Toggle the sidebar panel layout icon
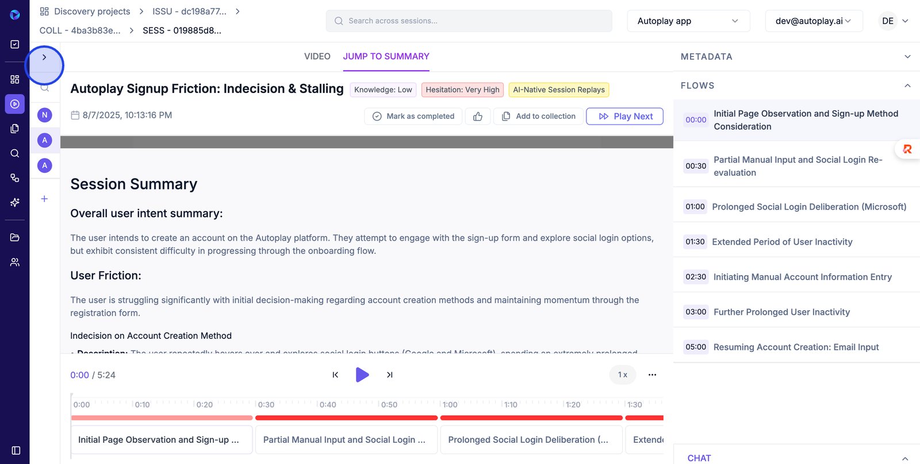Image resolution: width=920 pixels, height=464 pixels. pos(16,450)
